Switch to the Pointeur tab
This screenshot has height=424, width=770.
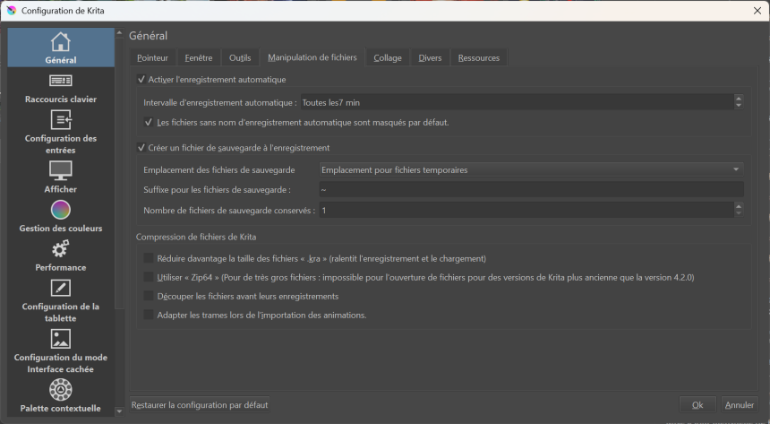[x=152, y=58]
